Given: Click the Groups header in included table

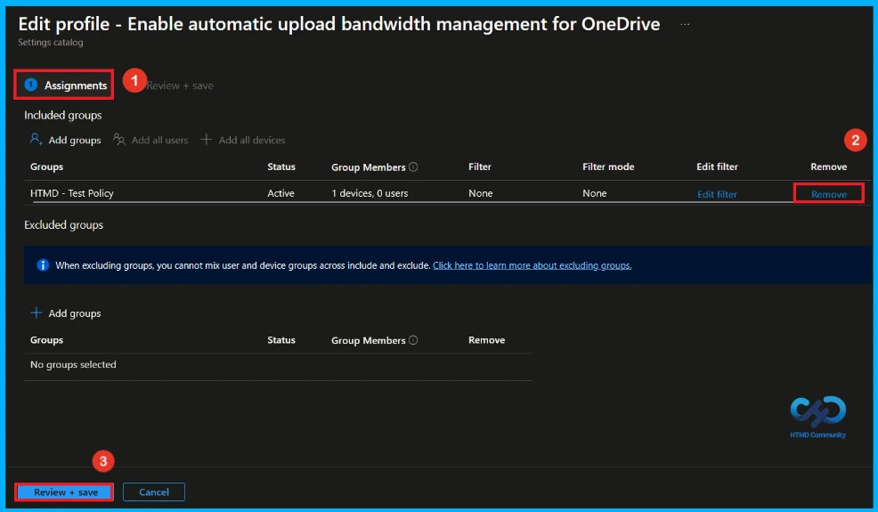Looking at the screenshot, I should click(x=46, y=167).
